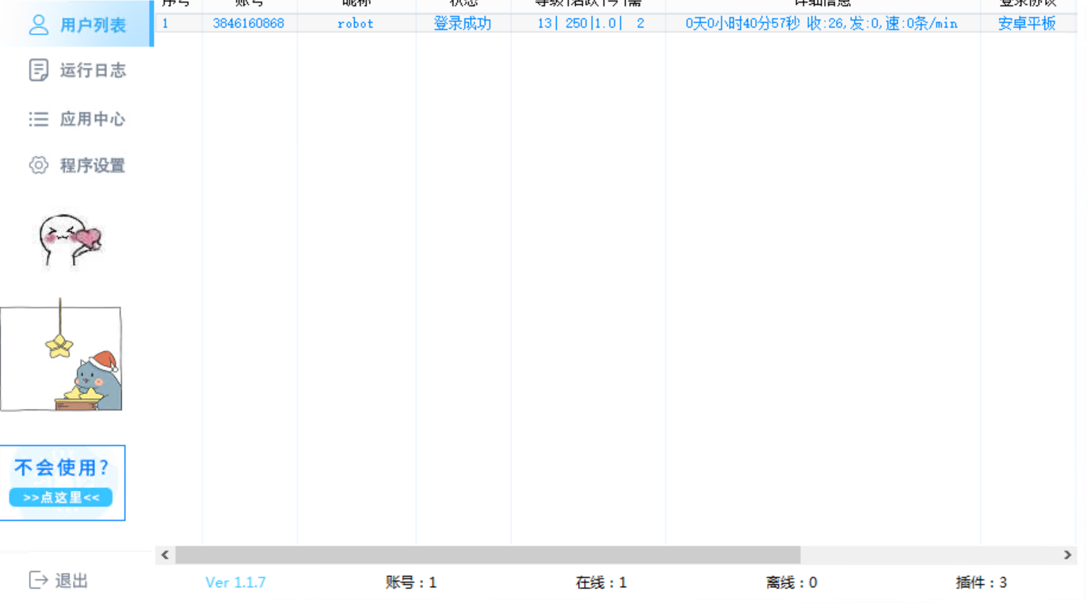The height and width of the screenshot is (603, 1087).
Task: Click the >>点这里<< help button
Action: coord(61,498)
